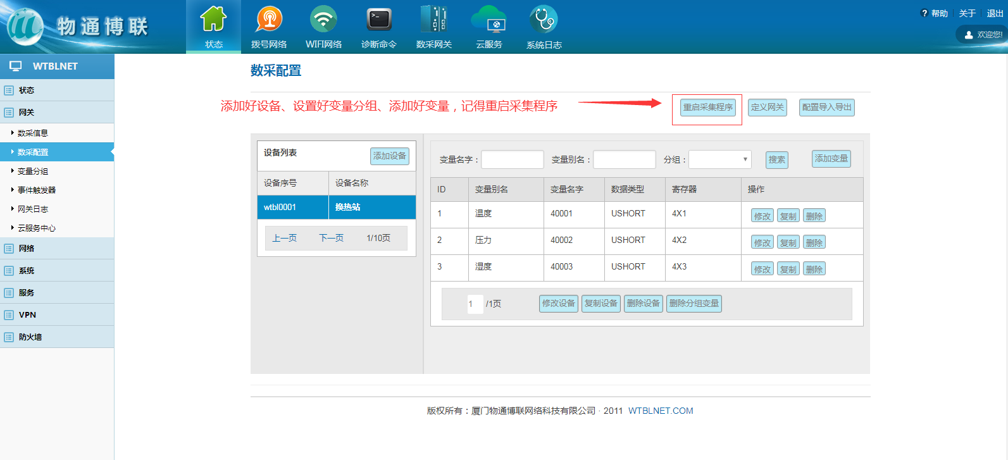Select device row wtbl0001
This screenshot has height=460, width=1008.
(337, 207)
